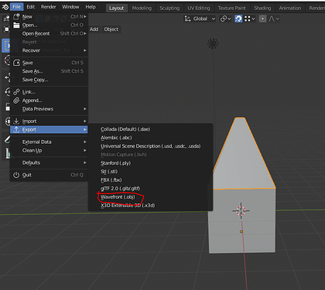
Task: Open the Help menu
Action: click(91, 7)
